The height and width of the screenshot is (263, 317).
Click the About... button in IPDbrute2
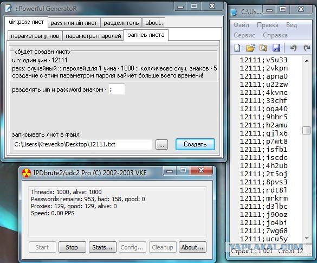pyautogui.click(x=192, y=247)
